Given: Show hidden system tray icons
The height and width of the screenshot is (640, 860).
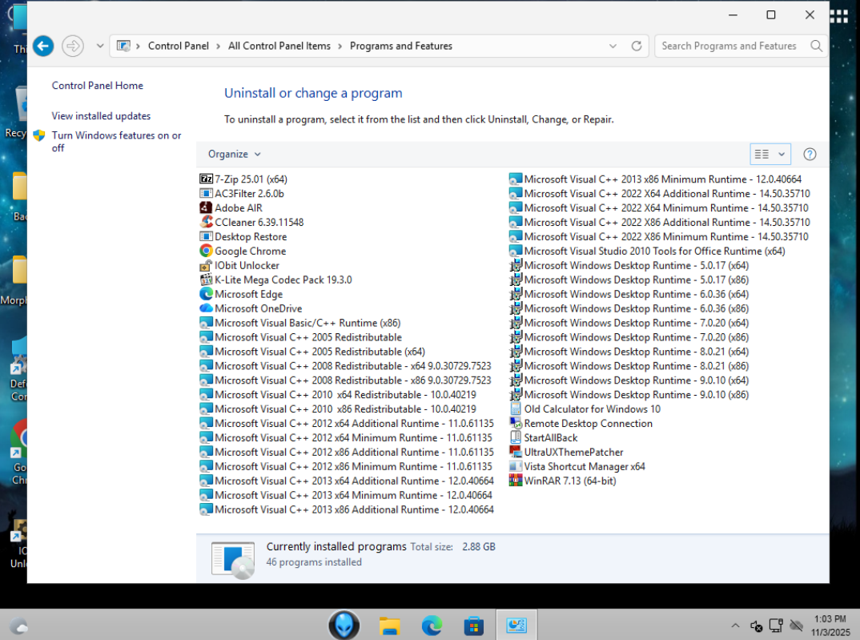Looking at the screenshot, I should (736, 626).
